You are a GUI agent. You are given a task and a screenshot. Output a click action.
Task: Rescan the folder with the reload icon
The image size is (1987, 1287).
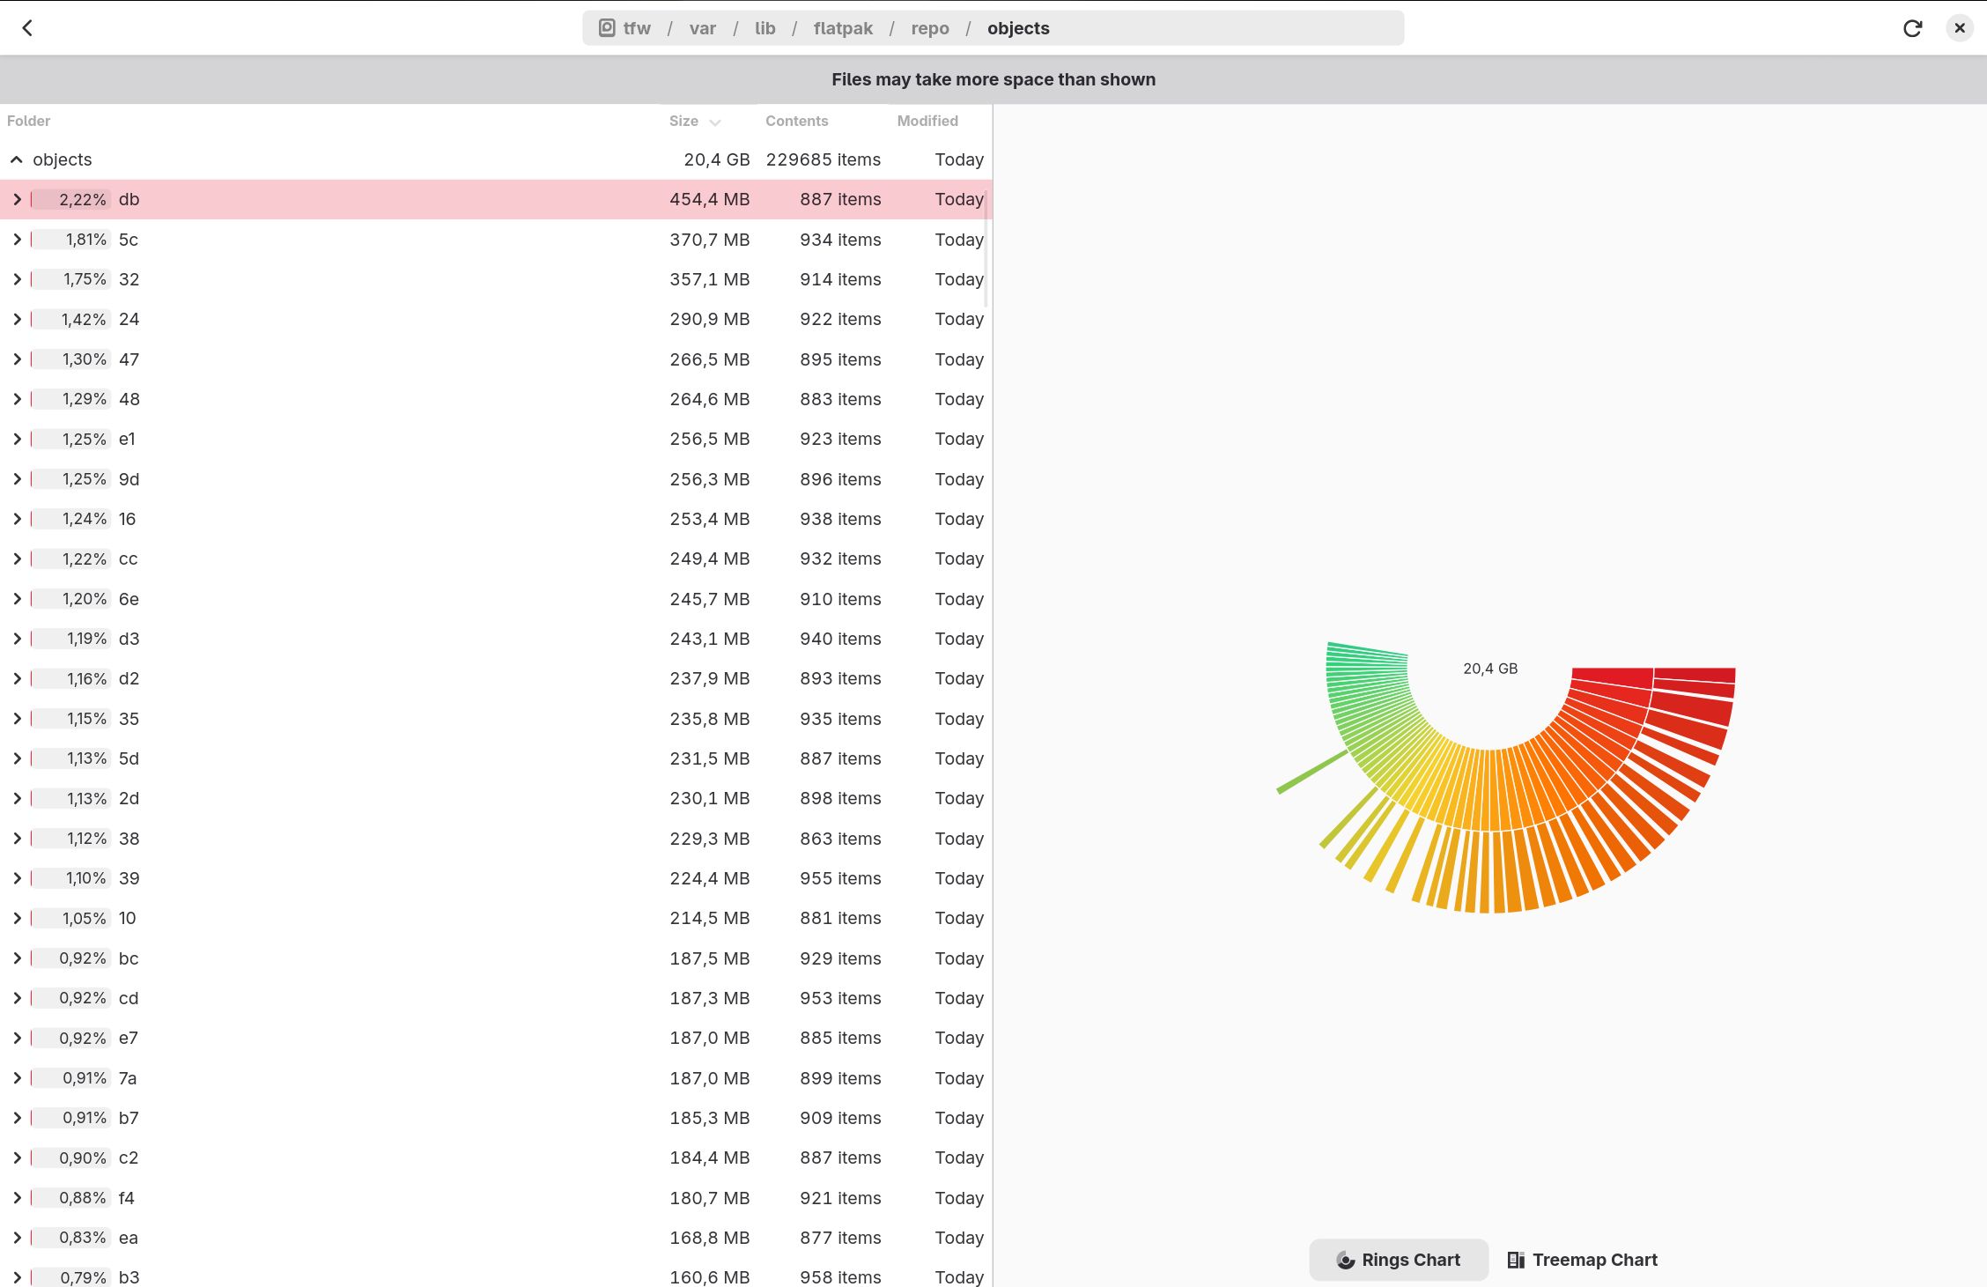(1912, 27)
